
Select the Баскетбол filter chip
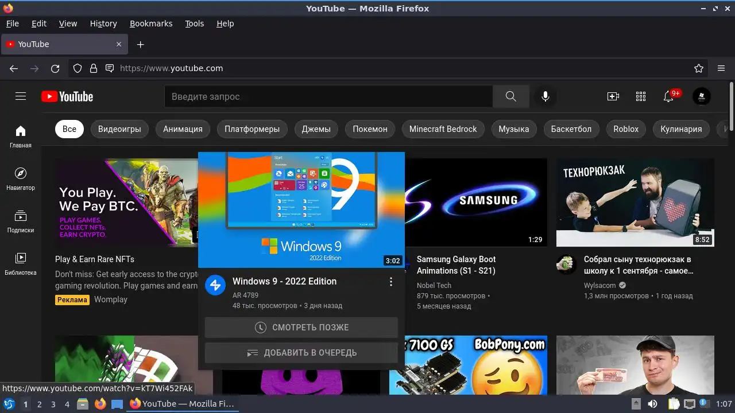571,129
